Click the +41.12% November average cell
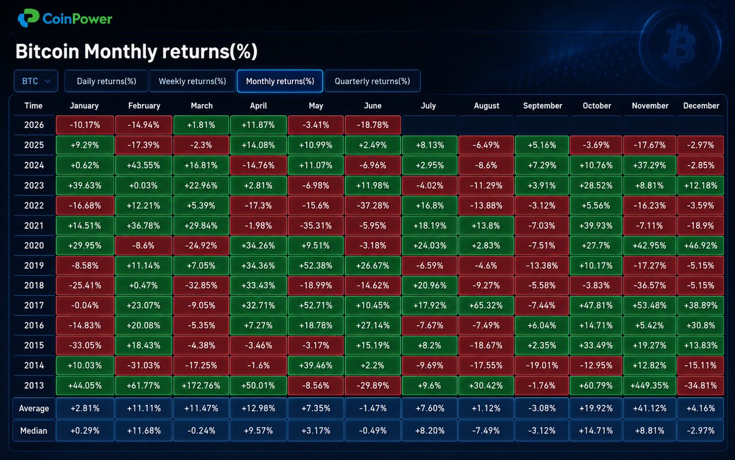Image resolution: width=735 pixels, height=460 pixels. click(650, 408)
